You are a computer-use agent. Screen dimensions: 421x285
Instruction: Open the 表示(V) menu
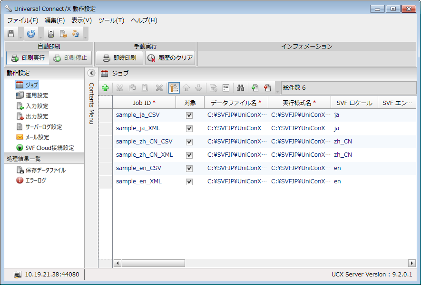coord(82,20)
